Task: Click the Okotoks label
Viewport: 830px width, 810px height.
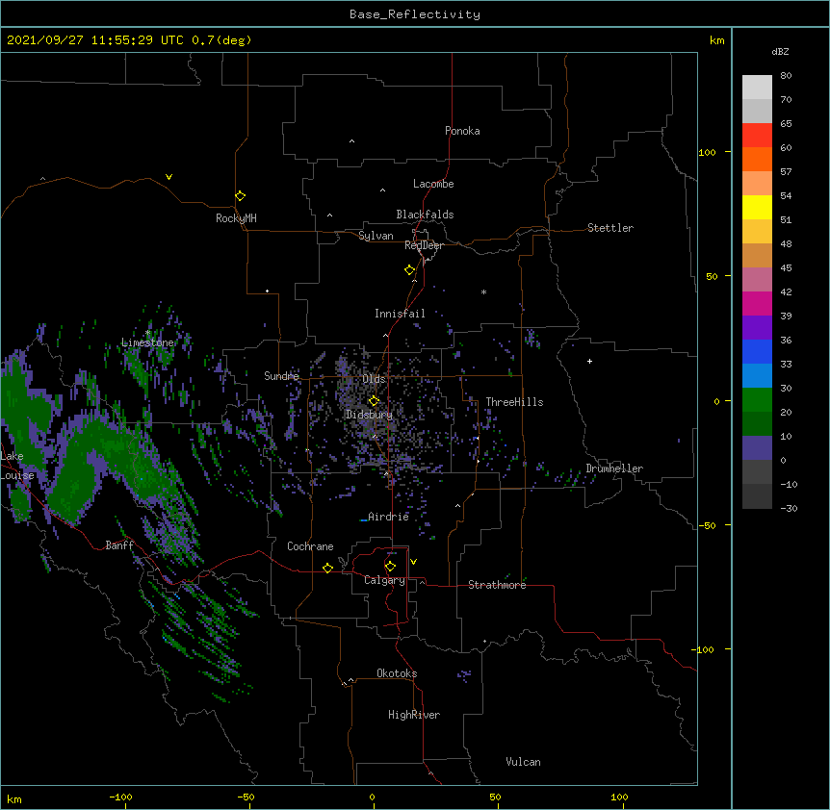Action: 397,673
